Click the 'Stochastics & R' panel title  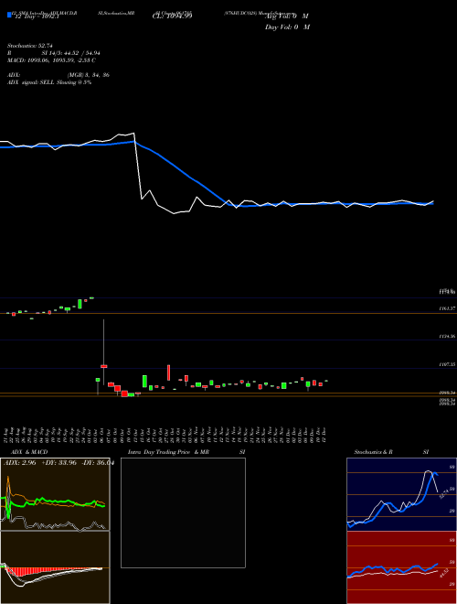point(374,452)
